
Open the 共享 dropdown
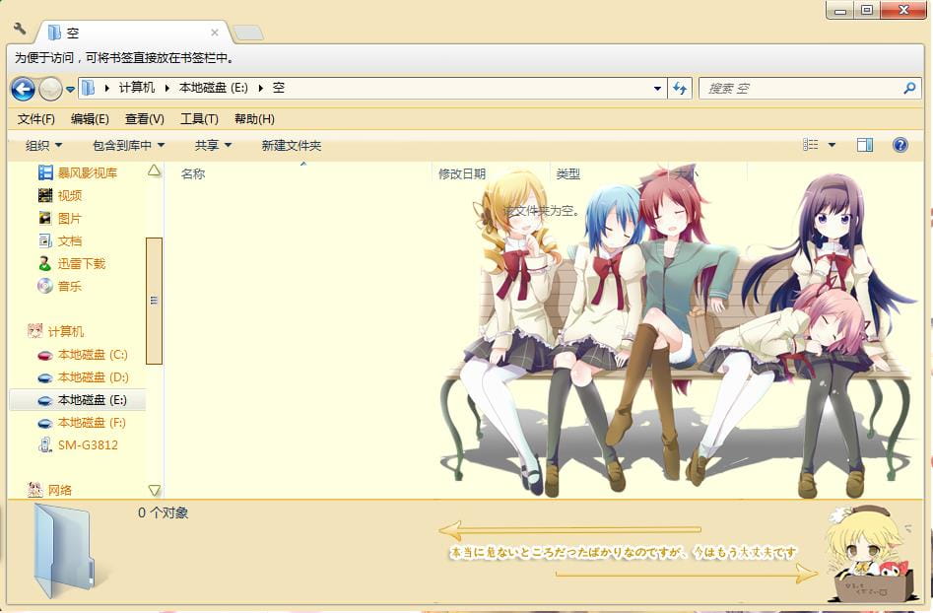click(x=213, y=145)
